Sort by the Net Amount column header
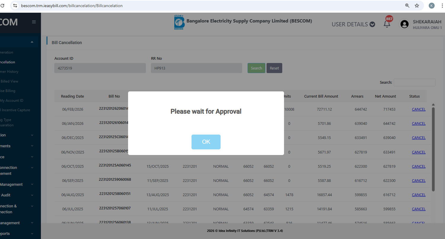The image size is (445, 239). point(385,96)
